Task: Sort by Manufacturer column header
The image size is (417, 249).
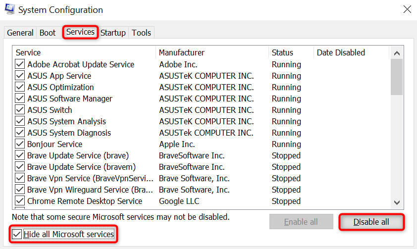Action: [x=212, y=52]
